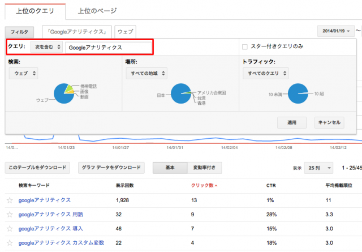Click the 適用 apply button
This screenshot has height=252, width=362.
point(292,122)
